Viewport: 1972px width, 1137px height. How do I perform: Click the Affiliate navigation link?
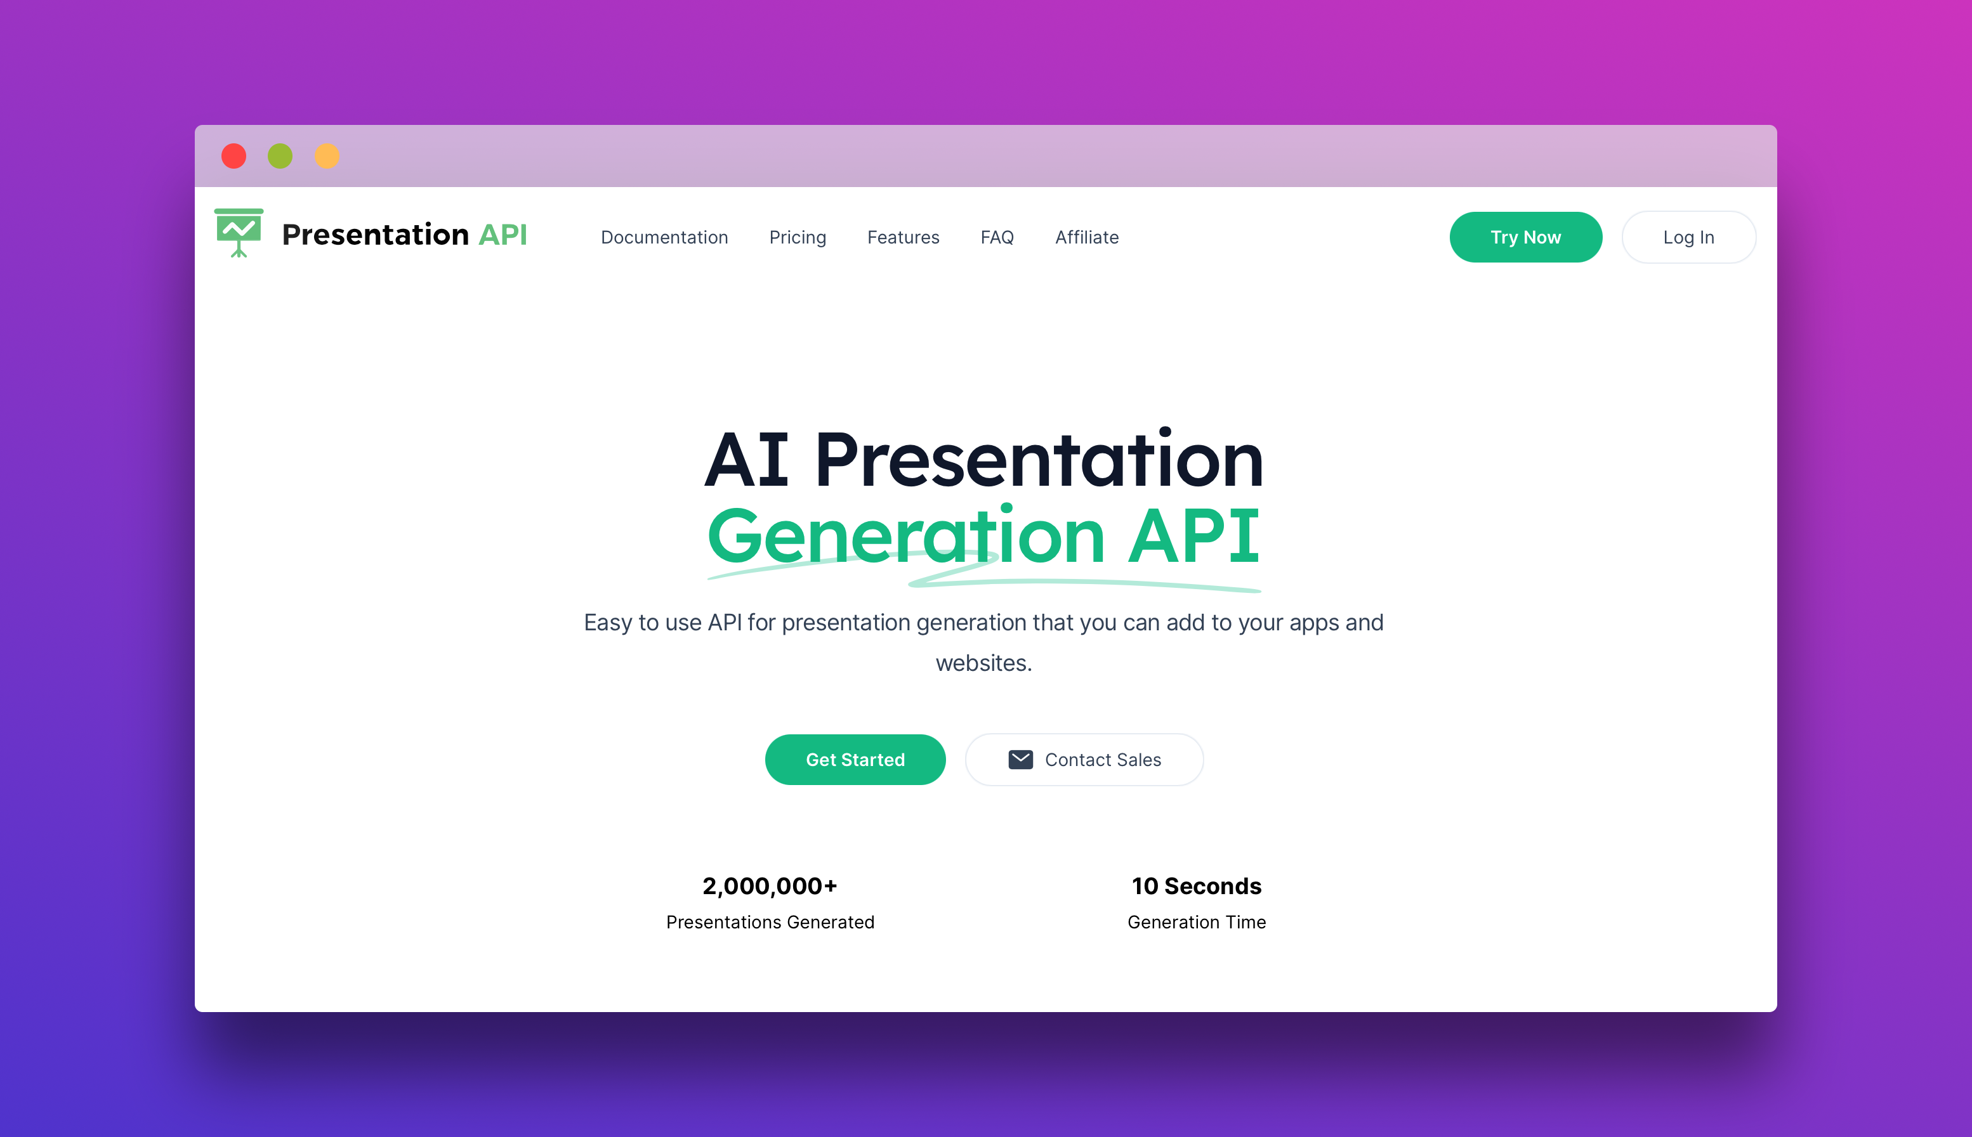(1086, 237)
